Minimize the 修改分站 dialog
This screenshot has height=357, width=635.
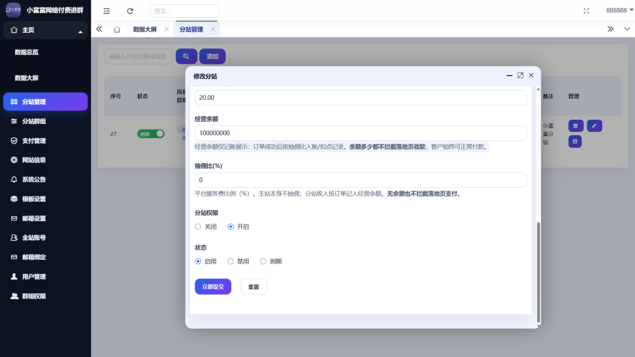coord(510,76)
